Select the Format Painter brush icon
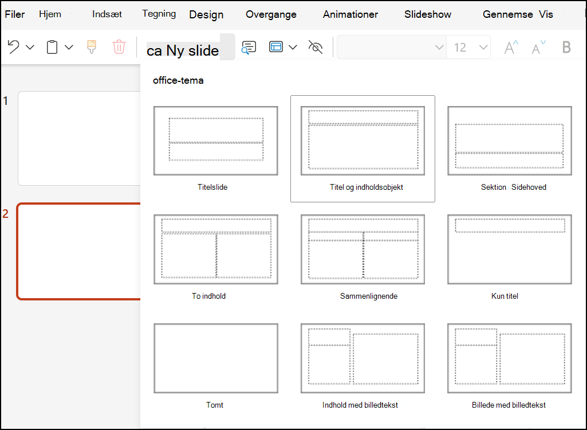 tap(92, 47)
